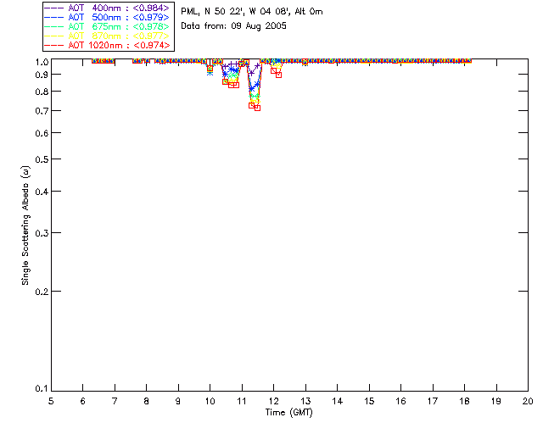The image size is (543, 434).
Task: Click the x-axis tick label 13
Action: [x=305, y=401]
